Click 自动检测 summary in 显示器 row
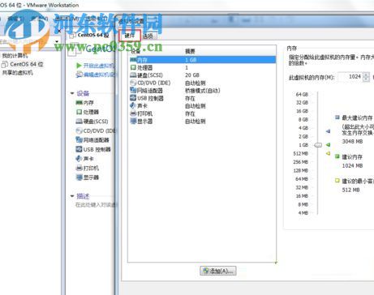This screenshot has height=295, width=374. (x=195, y=122)
